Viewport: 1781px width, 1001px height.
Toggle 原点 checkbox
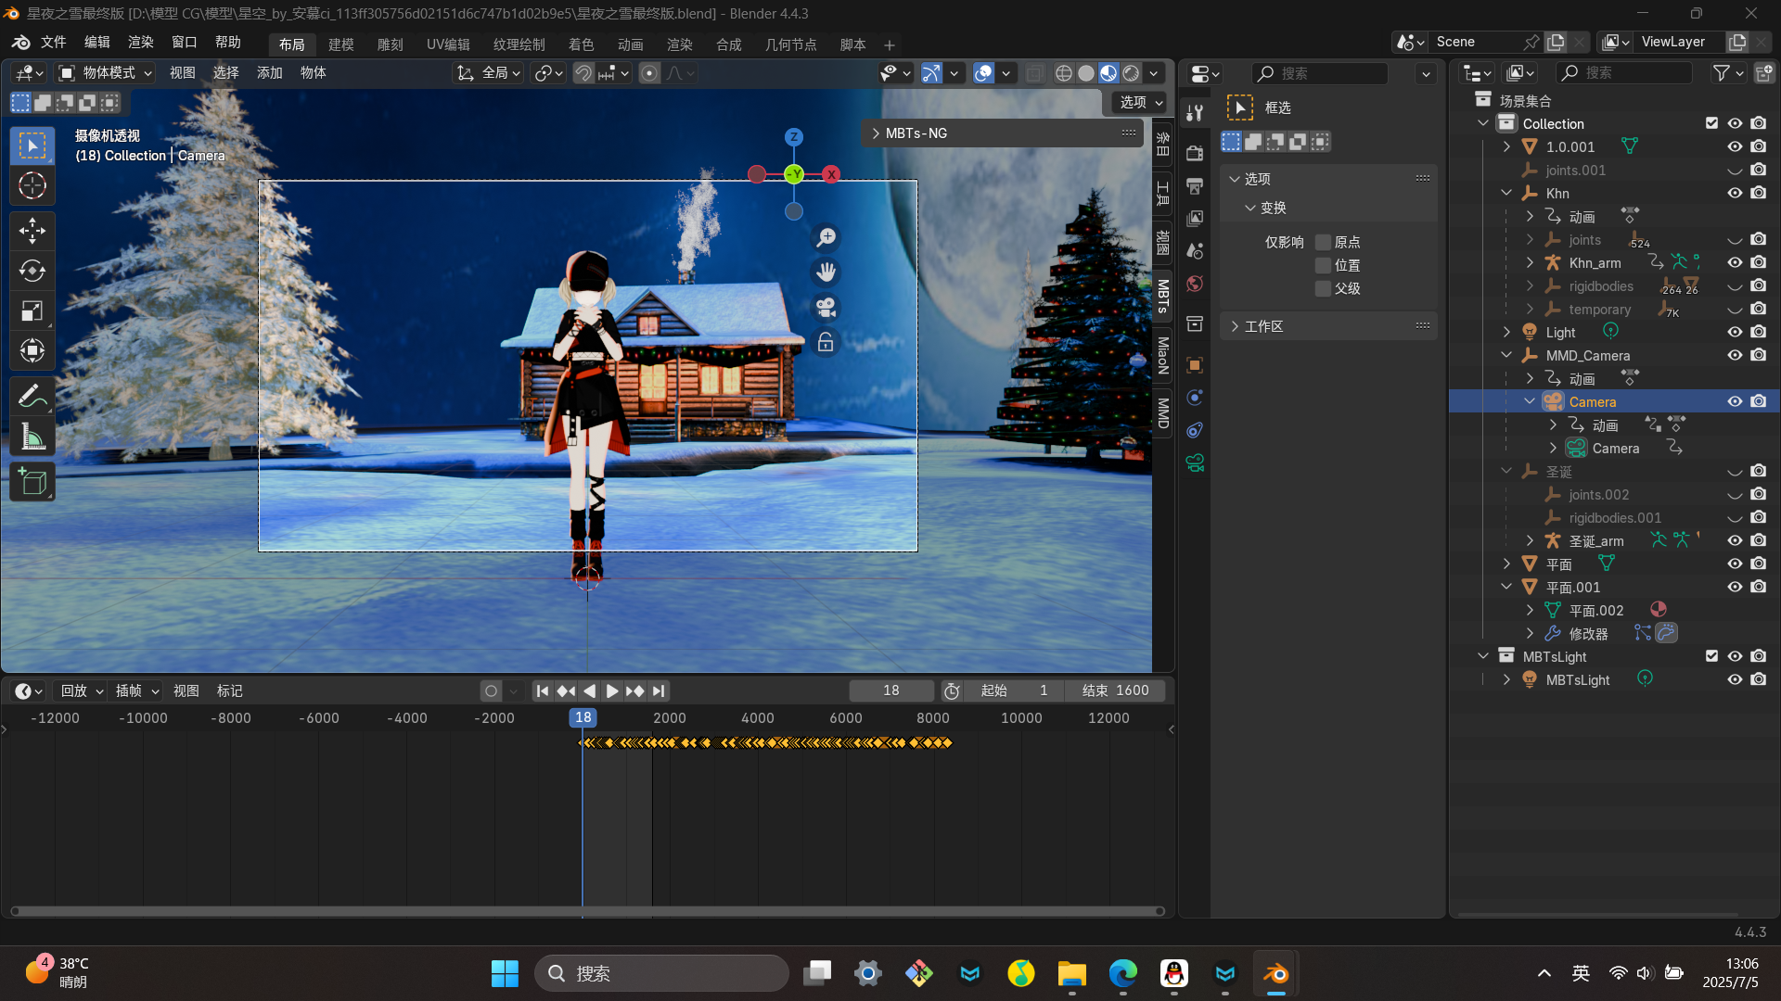click(x=1324, y=242)
